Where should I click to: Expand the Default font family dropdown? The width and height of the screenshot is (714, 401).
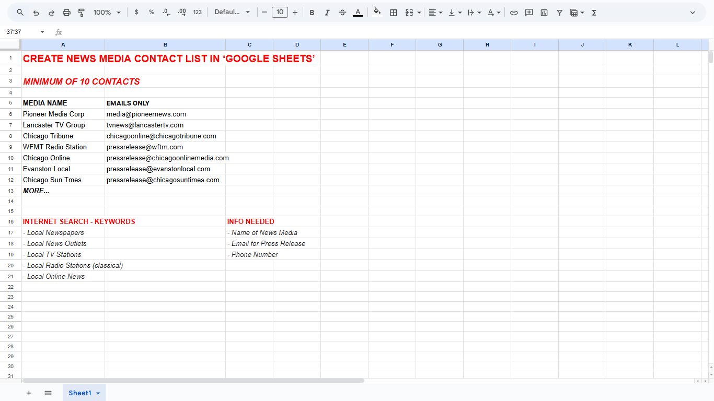tap(232, 13)
